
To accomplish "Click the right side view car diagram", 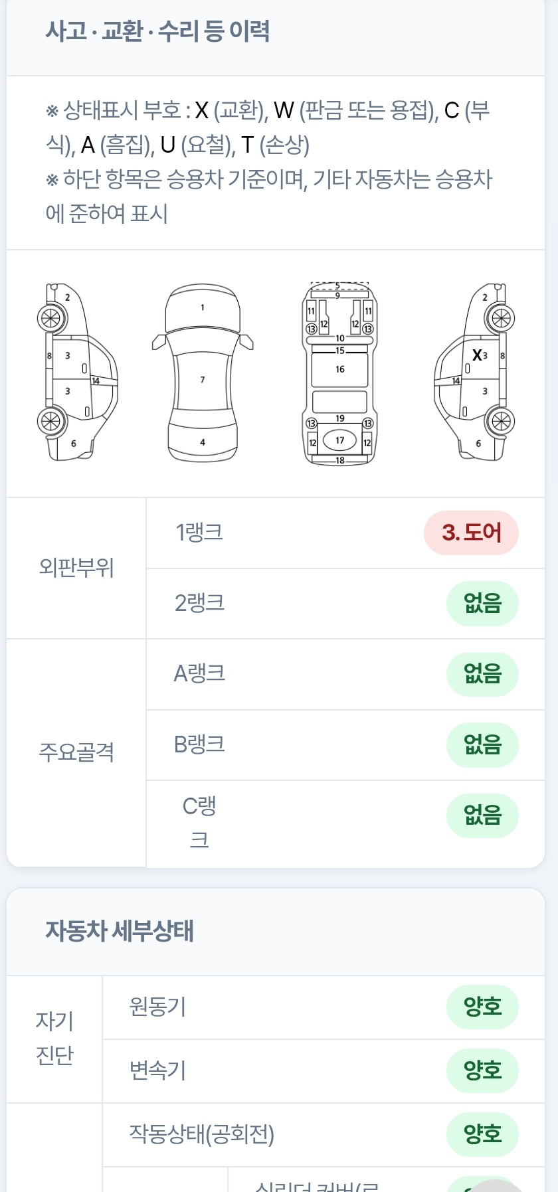I will [x=474, y=372].
